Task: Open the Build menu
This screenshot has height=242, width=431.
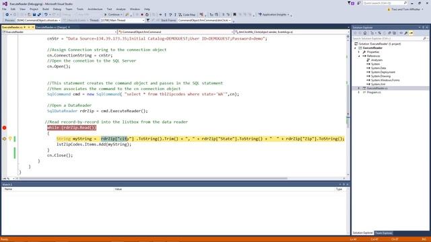Action: 46,9
